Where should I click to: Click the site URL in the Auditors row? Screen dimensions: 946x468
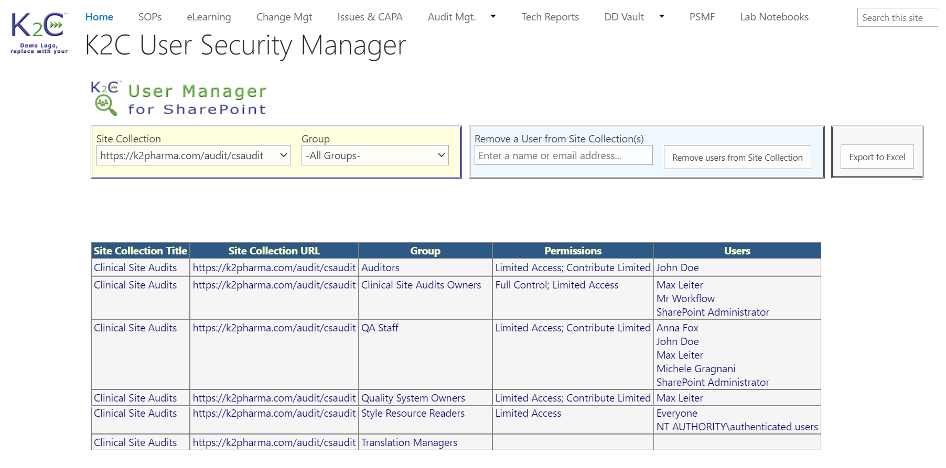(x=274, y=268)
